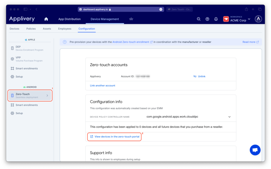Go to the home icon
This screenshot has width=271, height=169.
(x=46, y=19)
